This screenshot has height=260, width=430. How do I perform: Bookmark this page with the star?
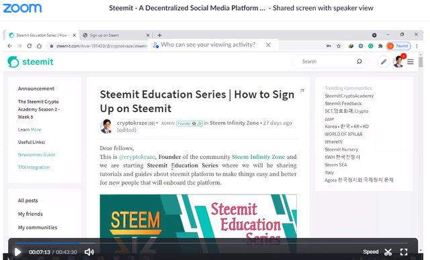click(x=339, y=46)
